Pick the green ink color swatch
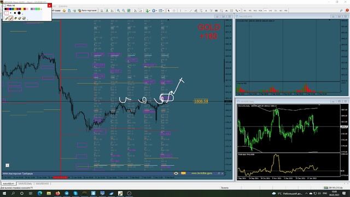 coord(13,9)
